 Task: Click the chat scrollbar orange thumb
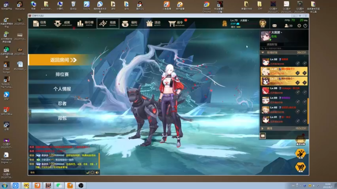tap(99, 161)
